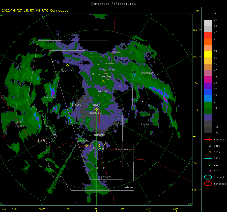Click the Strathmore label
227x212 pixels.
pos(123,149)
